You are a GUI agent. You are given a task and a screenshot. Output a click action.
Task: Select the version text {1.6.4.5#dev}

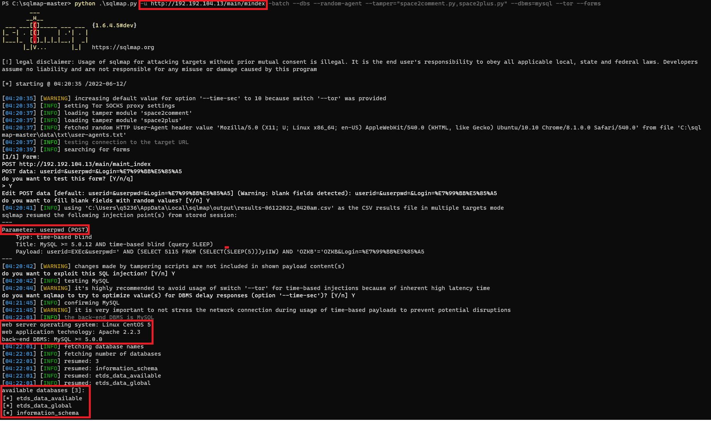(114, 25)
